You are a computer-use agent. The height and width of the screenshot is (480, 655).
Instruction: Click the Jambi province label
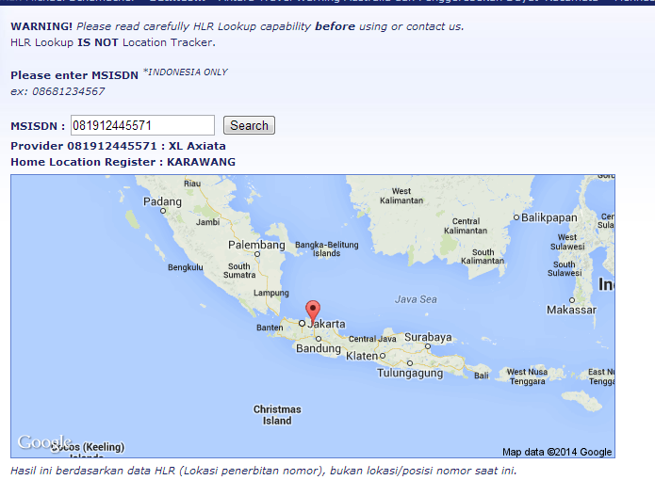click(x=207, y=222)
